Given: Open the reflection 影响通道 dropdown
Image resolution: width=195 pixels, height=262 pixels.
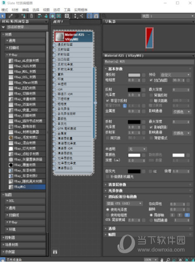Looking at the screenshot, I should [181, 112].
